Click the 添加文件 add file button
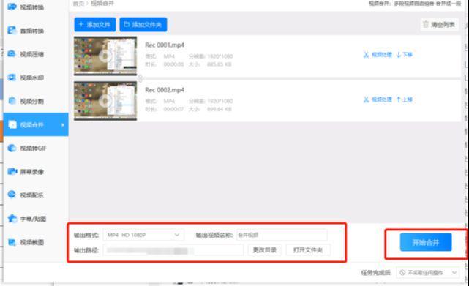The height and width of the screenshot is (286, 469). [x=95, y=25]
